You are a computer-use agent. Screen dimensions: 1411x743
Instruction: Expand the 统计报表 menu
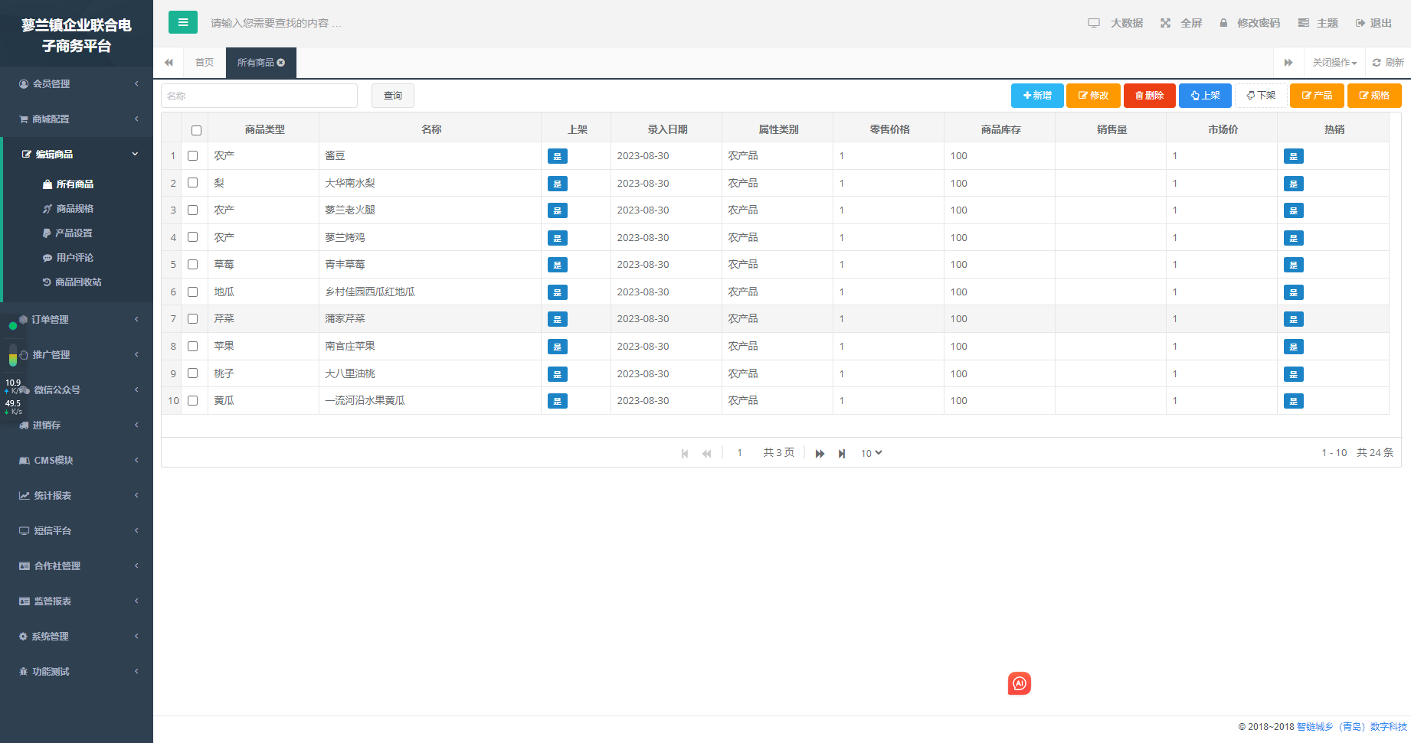(77, 495)
